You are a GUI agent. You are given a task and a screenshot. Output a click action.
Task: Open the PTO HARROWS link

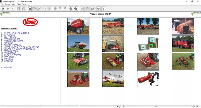point(10,53)
